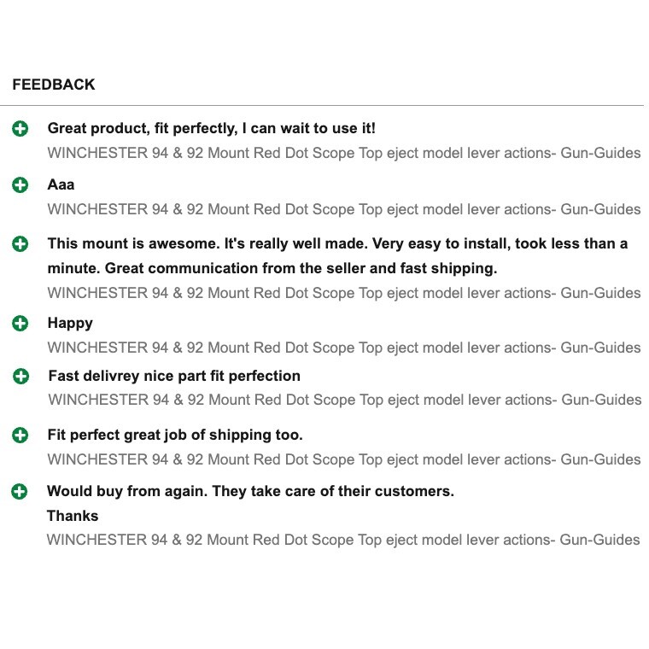Click the green plus icon beside "This mount is awesome"
The image size is (649, 649).
click(x=20, y=244)
